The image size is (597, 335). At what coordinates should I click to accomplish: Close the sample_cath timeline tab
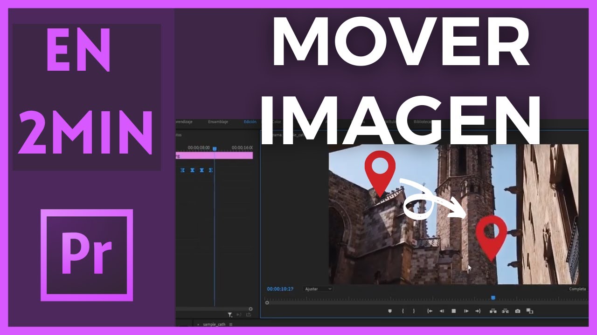(198, 324)
